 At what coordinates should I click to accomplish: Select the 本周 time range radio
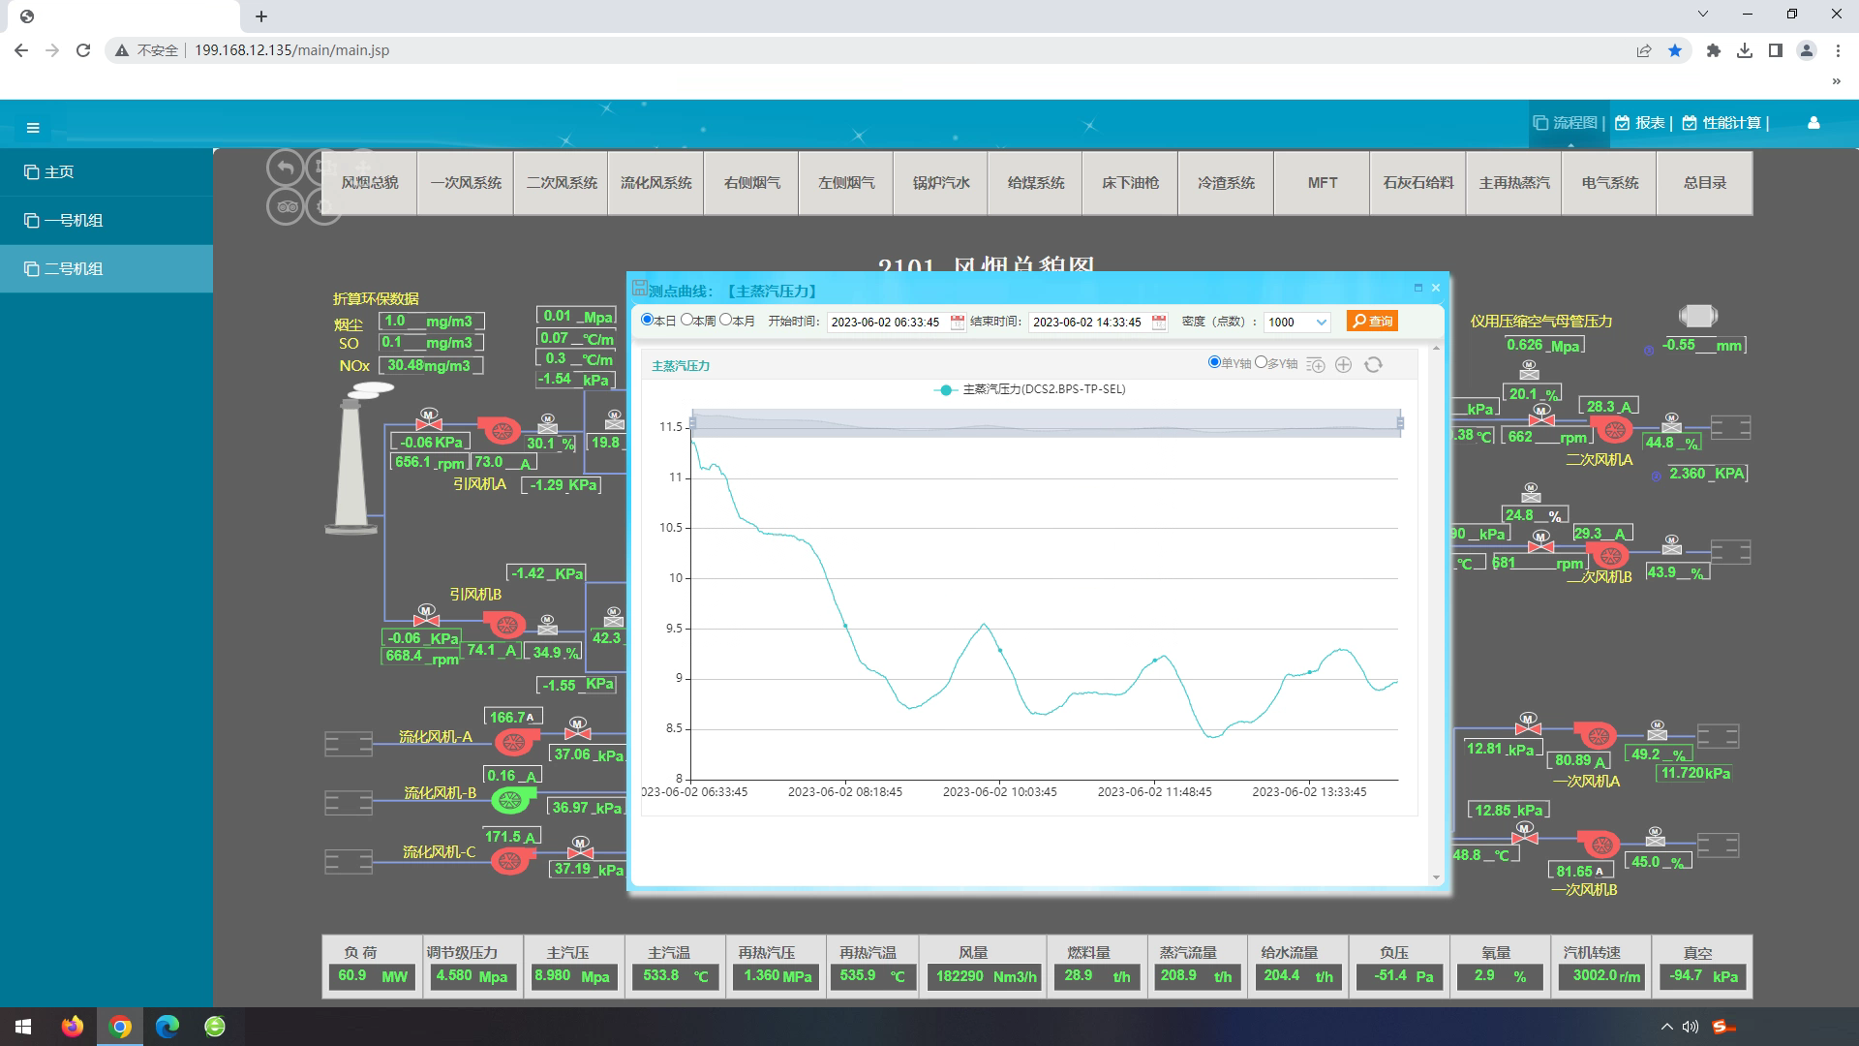[x=686, y=320]
